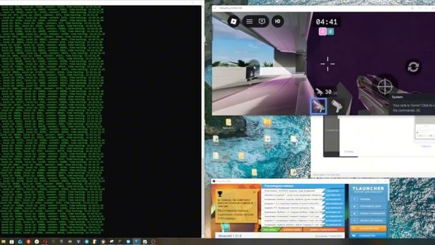The width and height of the screenshot is (435, 245).
Task: Click the trophy icon in TLauncher popup
Action: point(220,193)
